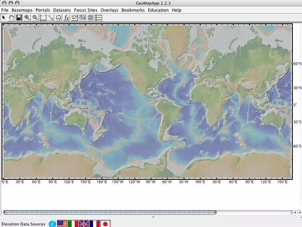Open the layer manager list icon

(98, 18)
